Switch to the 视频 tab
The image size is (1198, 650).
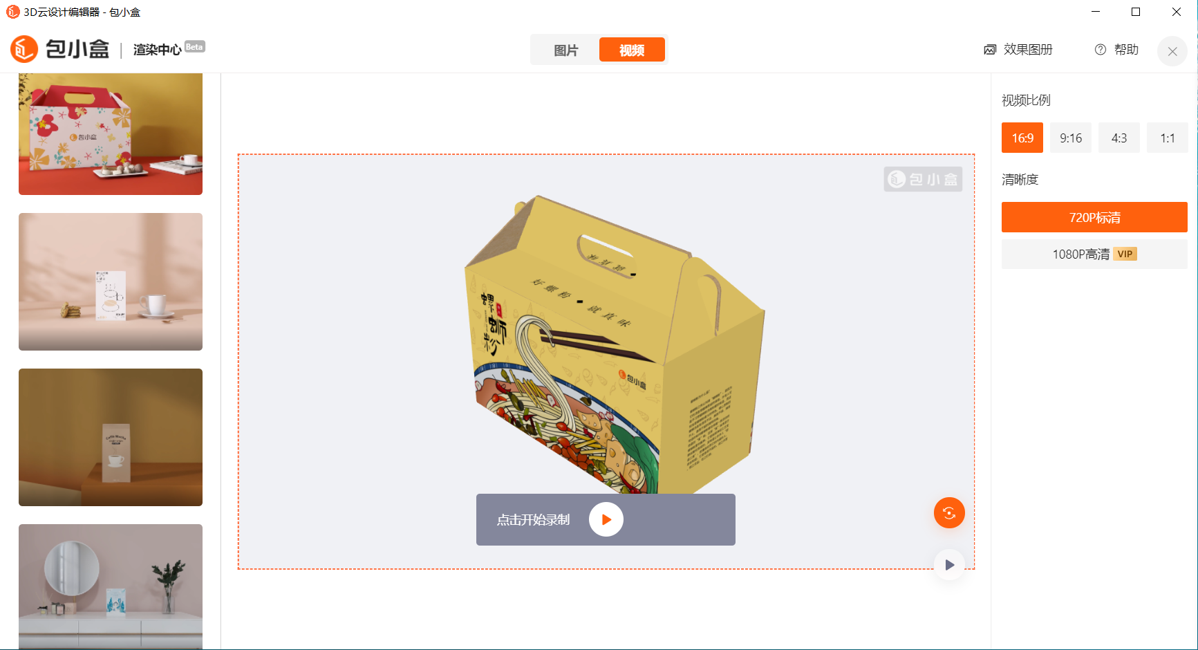point(632,50)
